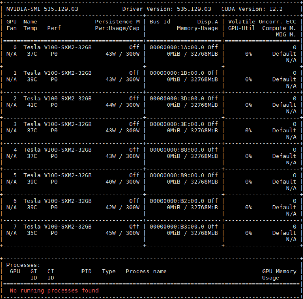Click bus ID 00000000:B2:00.0

click(x=177, y=201)
